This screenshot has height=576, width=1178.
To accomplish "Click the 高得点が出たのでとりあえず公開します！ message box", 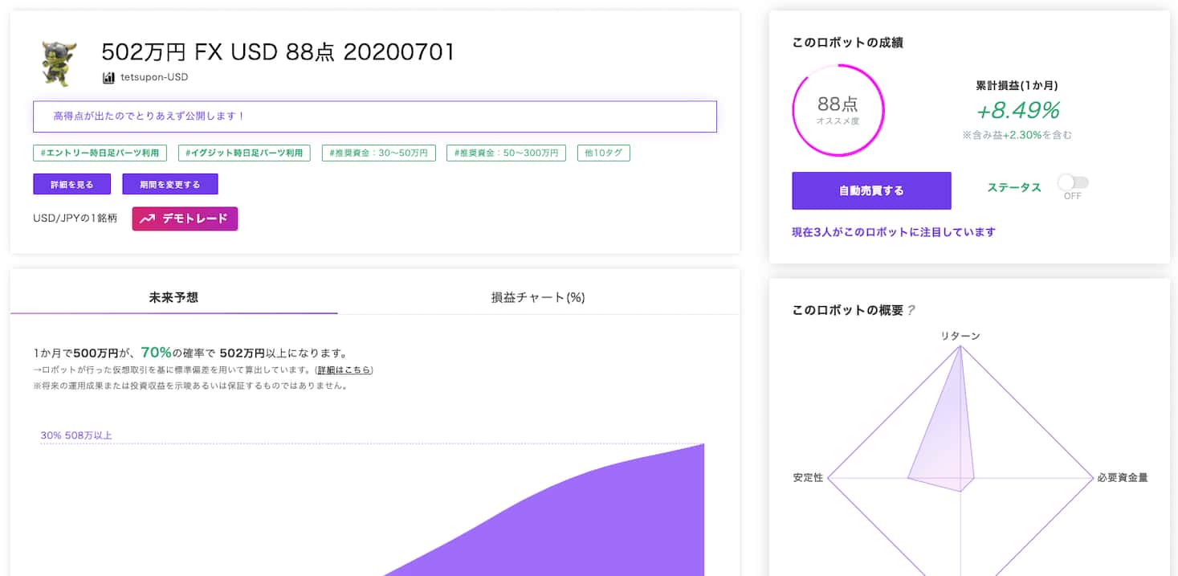I will [x=374, y=116].
